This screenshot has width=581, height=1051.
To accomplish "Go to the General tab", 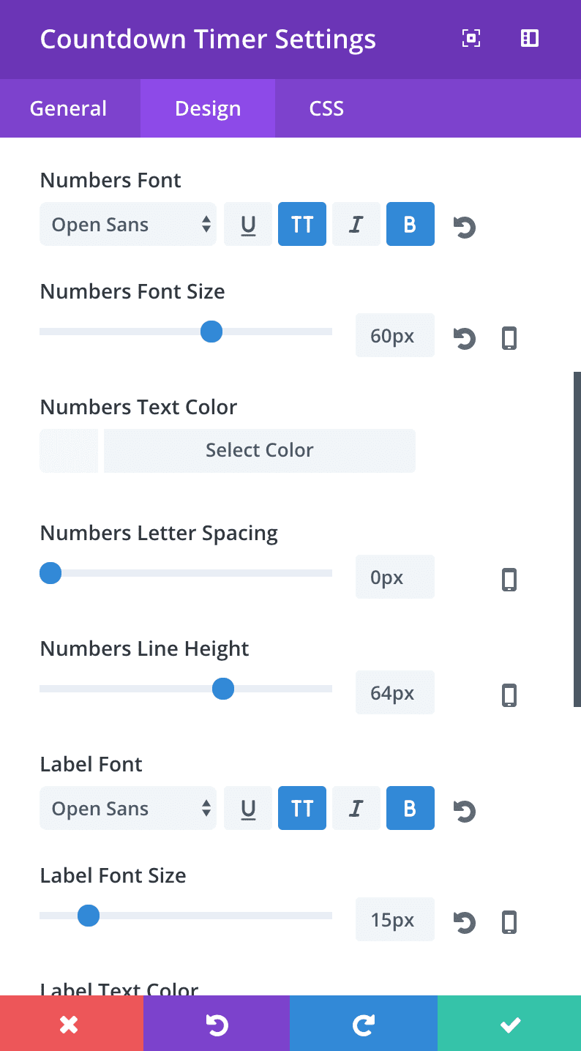I will (68, 108).
